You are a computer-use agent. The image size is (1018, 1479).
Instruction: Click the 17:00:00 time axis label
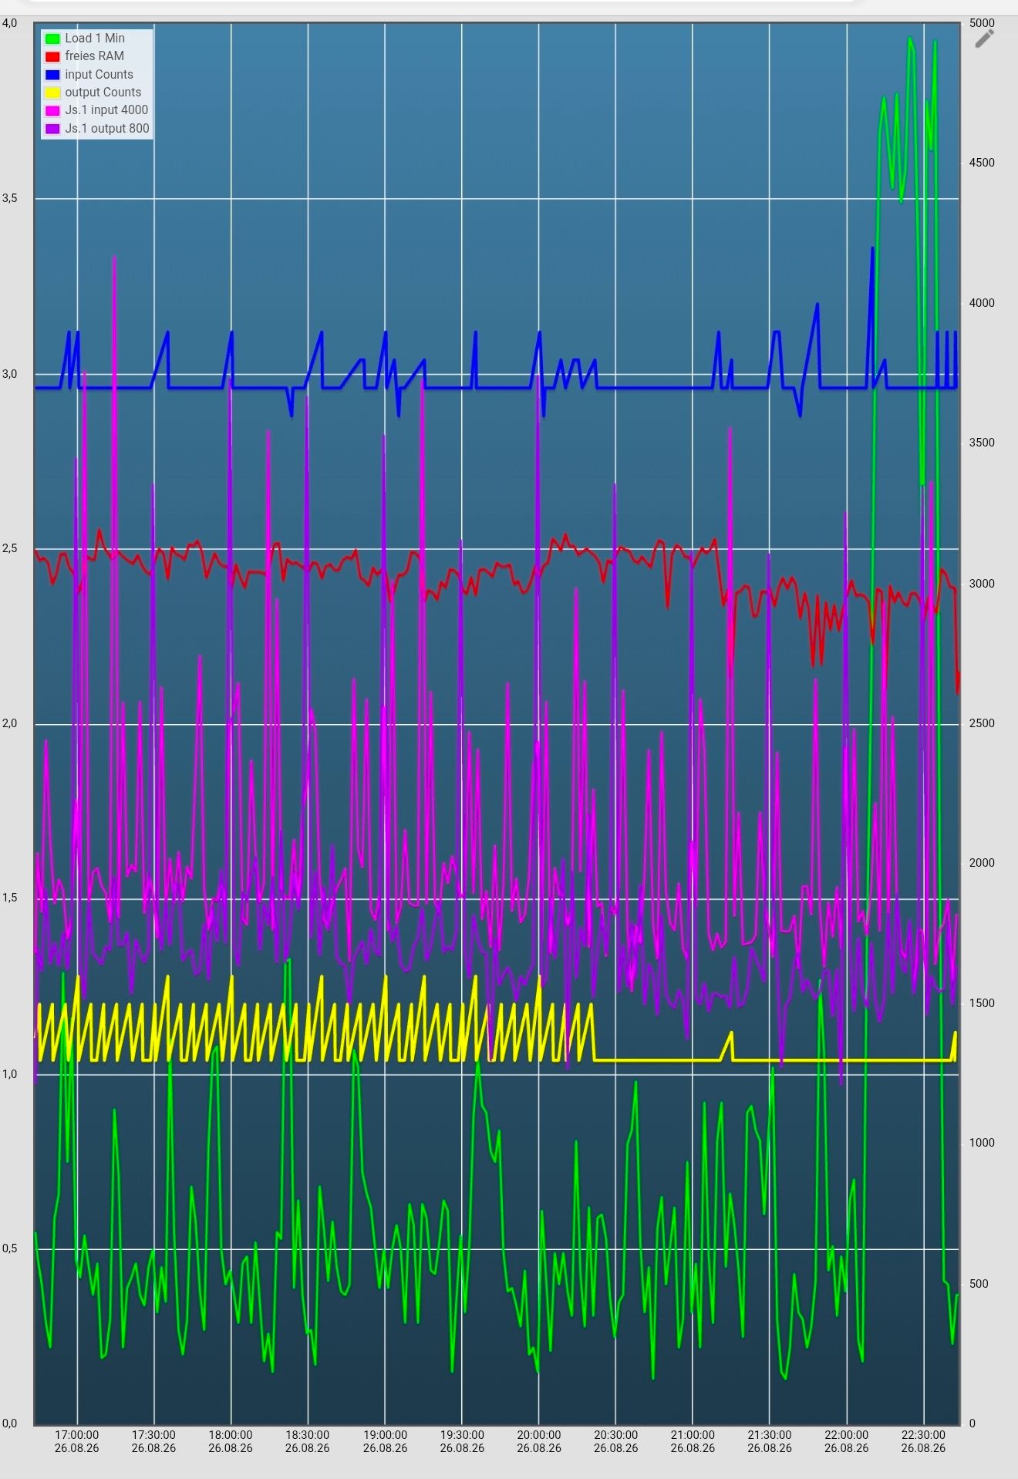click(x=77, y=1441)
